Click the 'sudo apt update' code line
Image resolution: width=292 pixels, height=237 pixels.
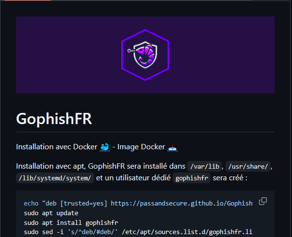click(51, 213)
